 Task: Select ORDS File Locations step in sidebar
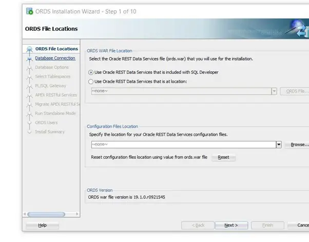tap(56, 49)
